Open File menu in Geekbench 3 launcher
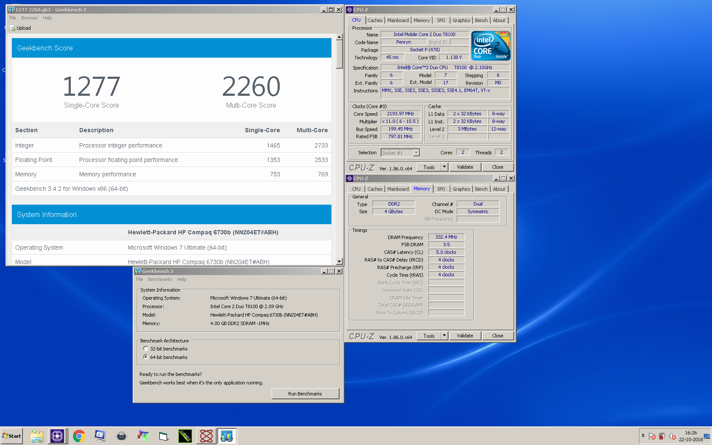The height and width of the screenshot is (445, 712). (139, 279)
